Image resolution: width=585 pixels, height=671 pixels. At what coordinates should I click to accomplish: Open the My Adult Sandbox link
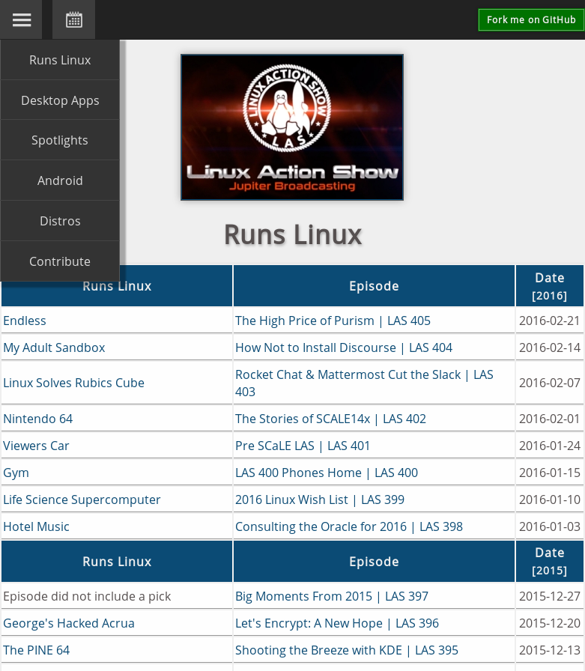tap(54, 347)
